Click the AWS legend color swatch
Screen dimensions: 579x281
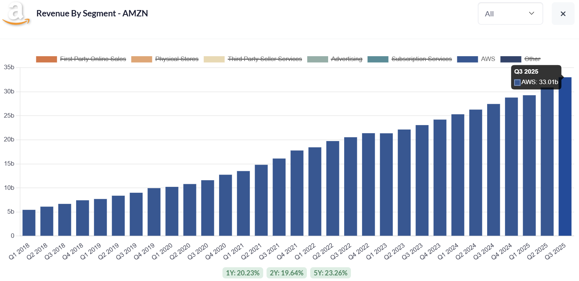[467, 59]
